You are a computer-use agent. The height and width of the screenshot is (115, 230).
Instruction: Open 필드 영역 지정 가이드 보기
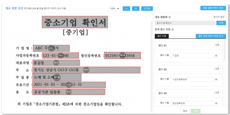pos(211,36)
